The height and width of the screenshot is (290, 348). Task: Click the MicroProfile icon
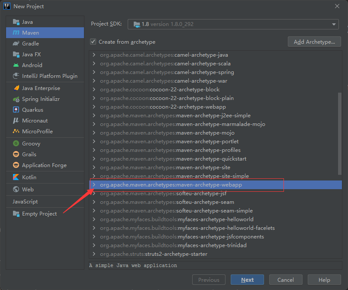coord(16,131)
